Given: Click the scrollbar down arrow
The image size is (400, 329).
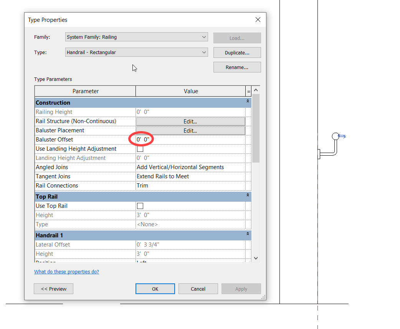Looking at the screenshot, I should (x=256, y=258).
